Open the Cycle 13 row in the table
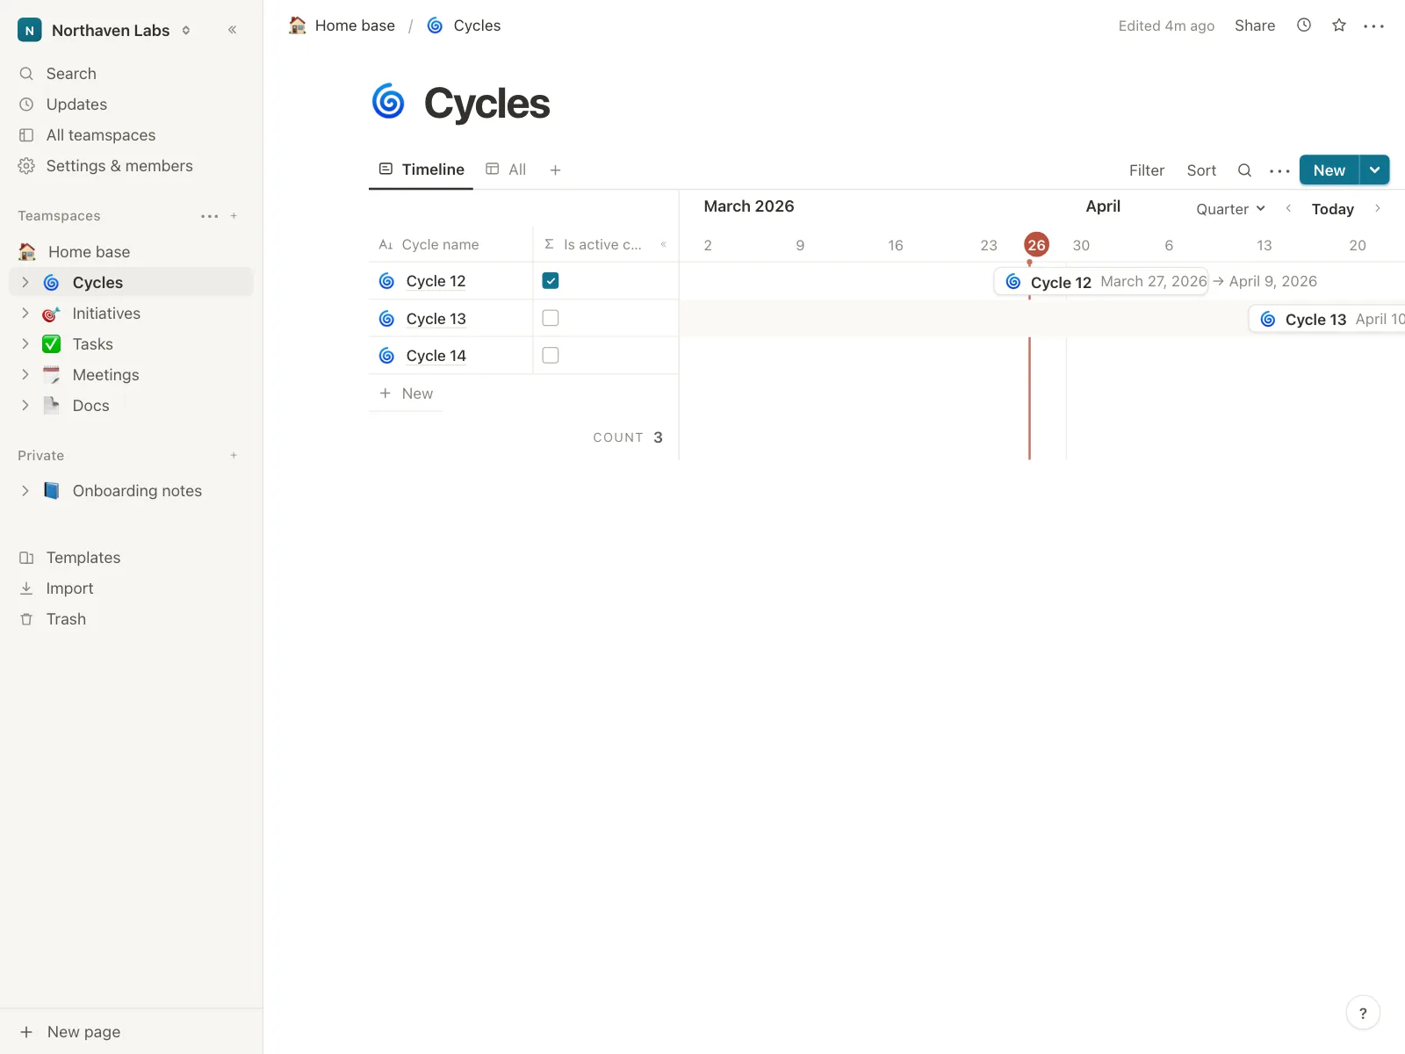Image resolution: width=1405 pixels, height=1054 pixels. 436,319
